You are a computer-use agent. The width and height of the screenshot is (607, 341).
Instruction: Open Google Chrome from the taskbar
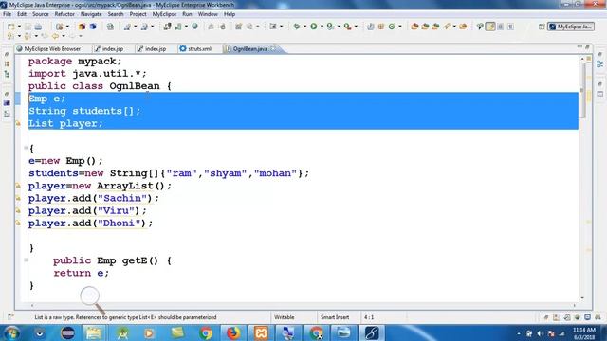pos(206,332)
